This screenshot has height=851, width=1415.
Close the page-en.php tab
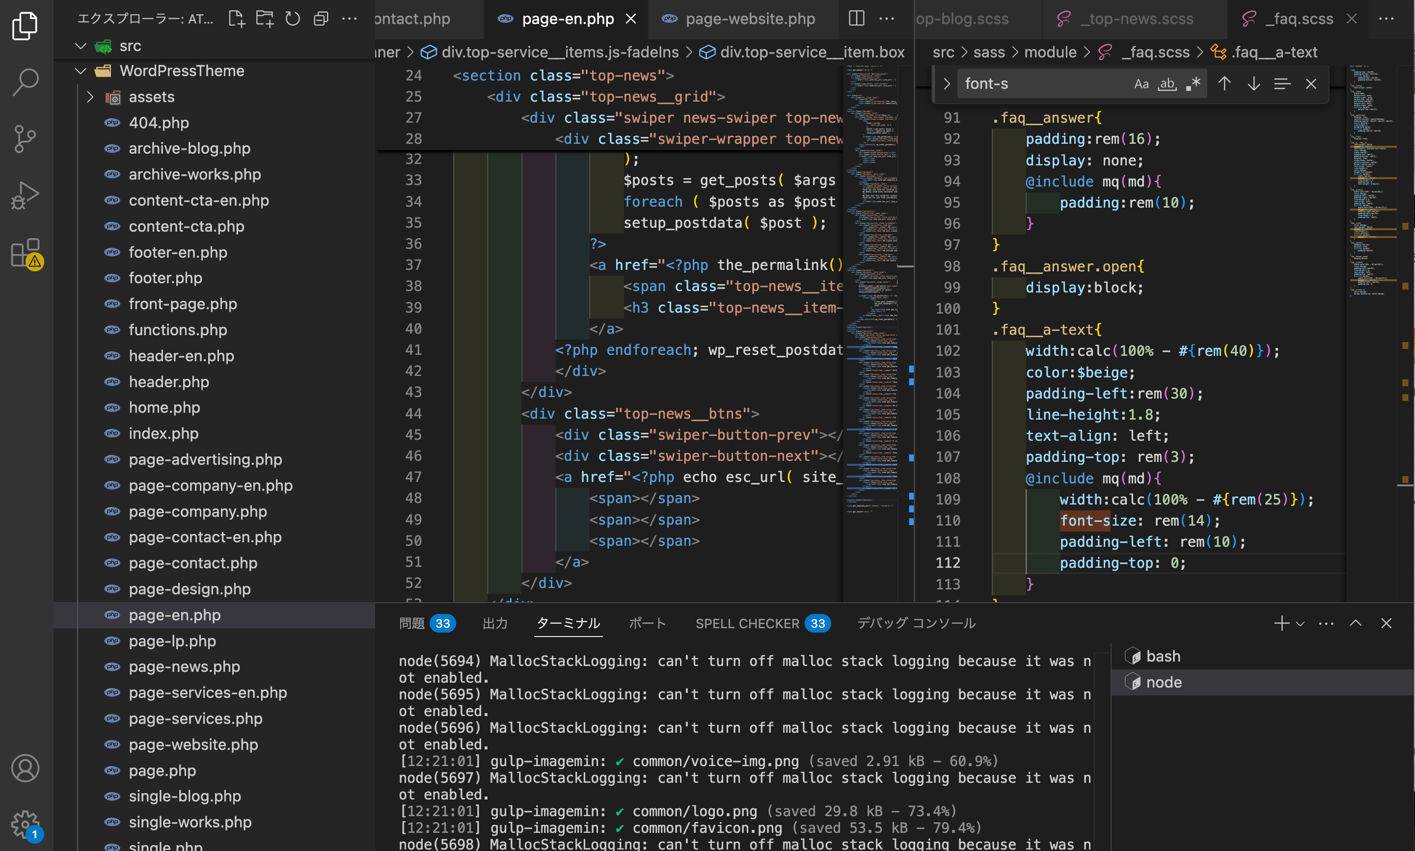coord(631,19)
